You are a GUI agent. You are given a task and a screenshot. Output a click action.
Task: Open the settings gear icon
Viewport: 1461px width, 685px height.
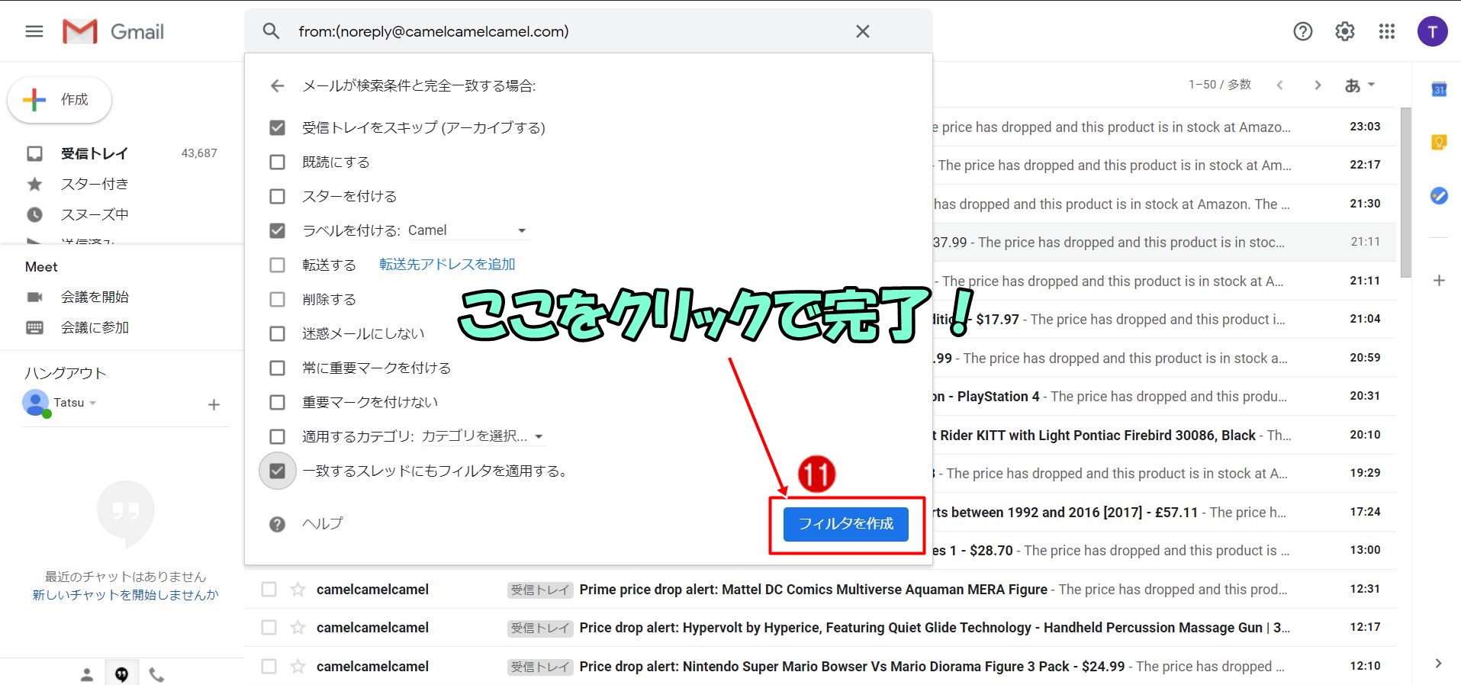click(1344, 31)
